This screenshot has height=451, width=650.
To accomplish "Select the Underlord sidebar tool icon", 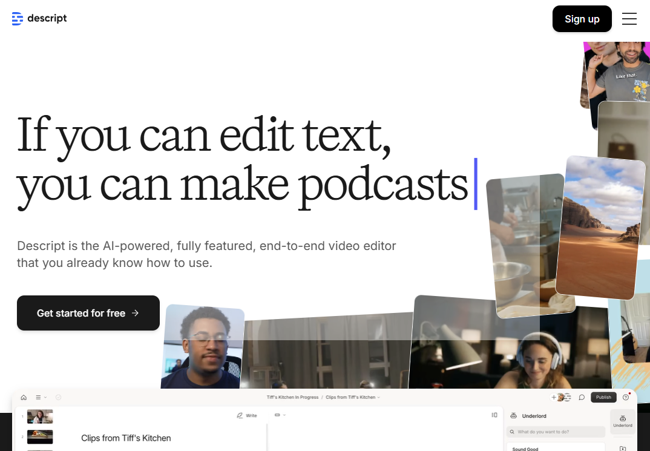I will (x=623, y=420).
